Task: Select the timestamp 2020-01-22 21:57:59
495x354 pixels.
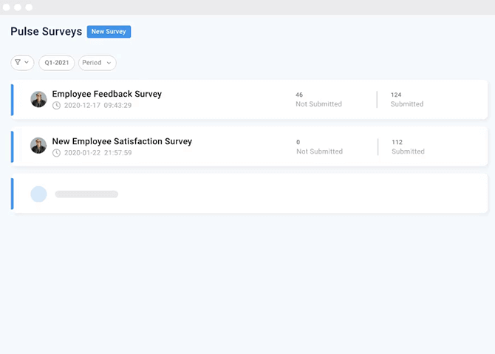Action: (x=98, y=153)
